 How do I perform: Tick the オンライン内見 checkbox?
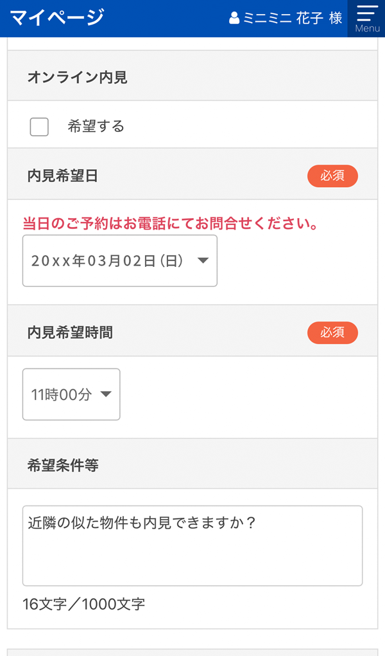tap(39, 127)
